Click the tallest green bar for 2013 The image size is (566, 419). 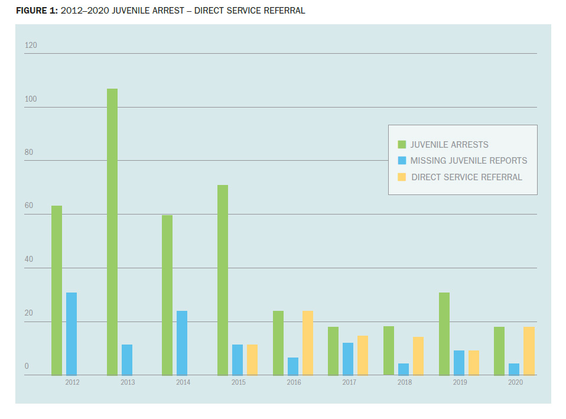pyautogui.click(x=112, y=232)
